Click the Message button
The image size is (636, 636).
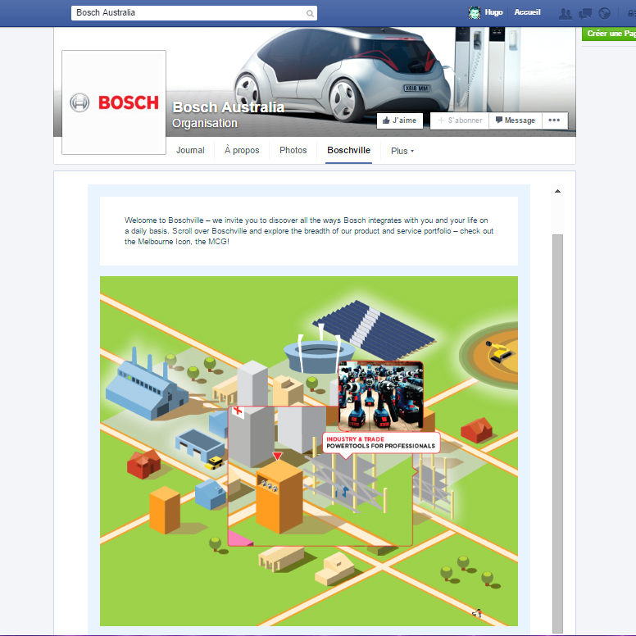pyautogui.click(x=515, y=120)
